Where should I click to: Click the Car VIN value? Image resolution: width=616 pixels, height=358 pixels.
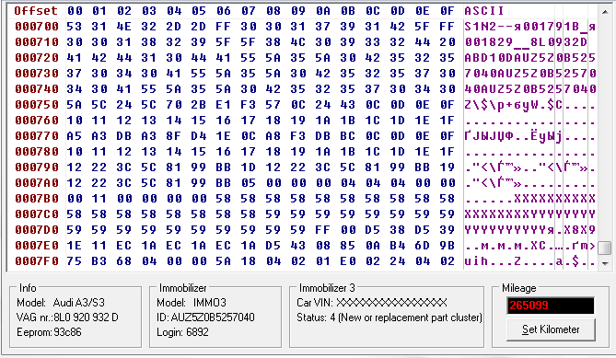(x=391, y=303)
